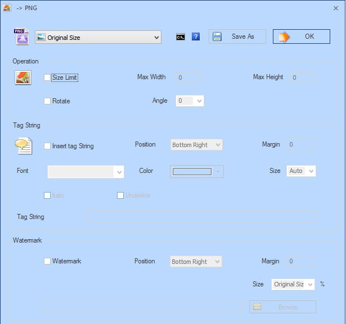Click the watermark file path field
Image resolution: width=346 pixels, height=324 pixels.
pyautogui.click(x=141, y=307)
